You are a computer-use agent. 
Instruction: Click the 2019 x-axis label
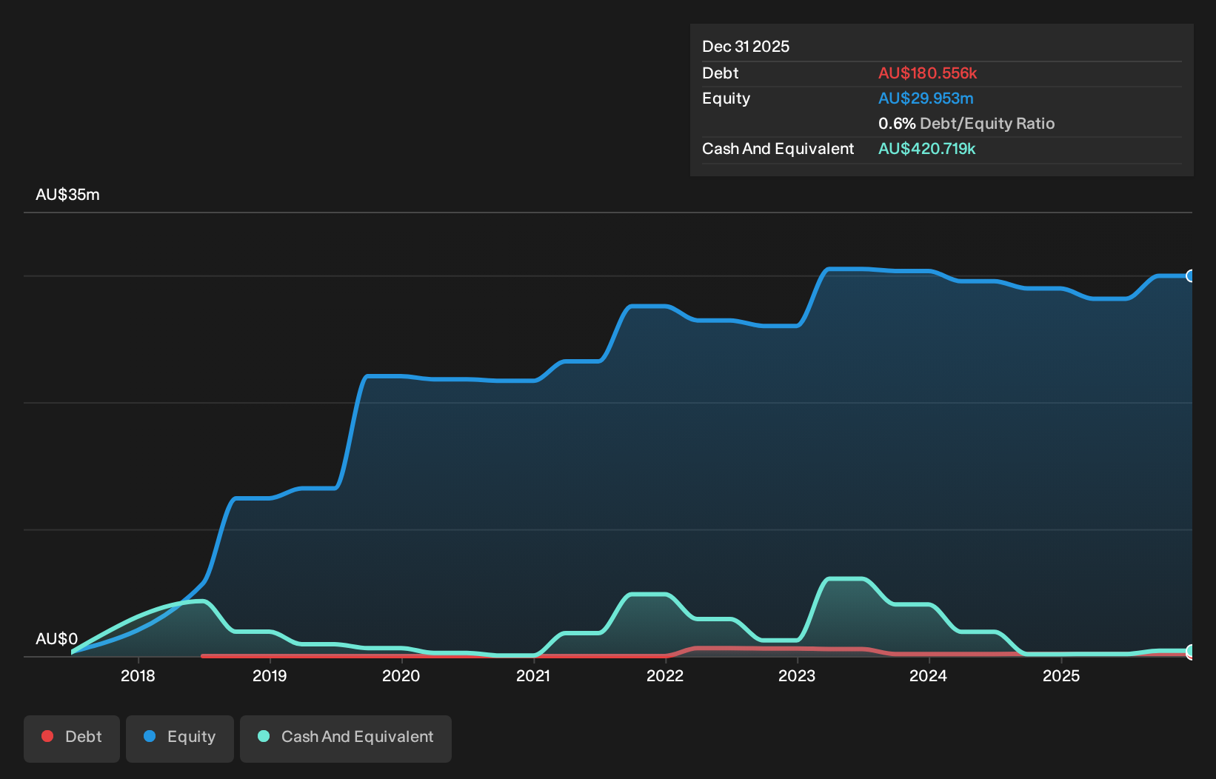tap(270, 675)
